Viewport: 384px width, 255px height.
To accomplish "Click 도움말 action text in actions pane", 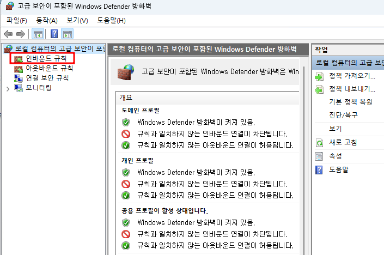I will tap(338, 169).
